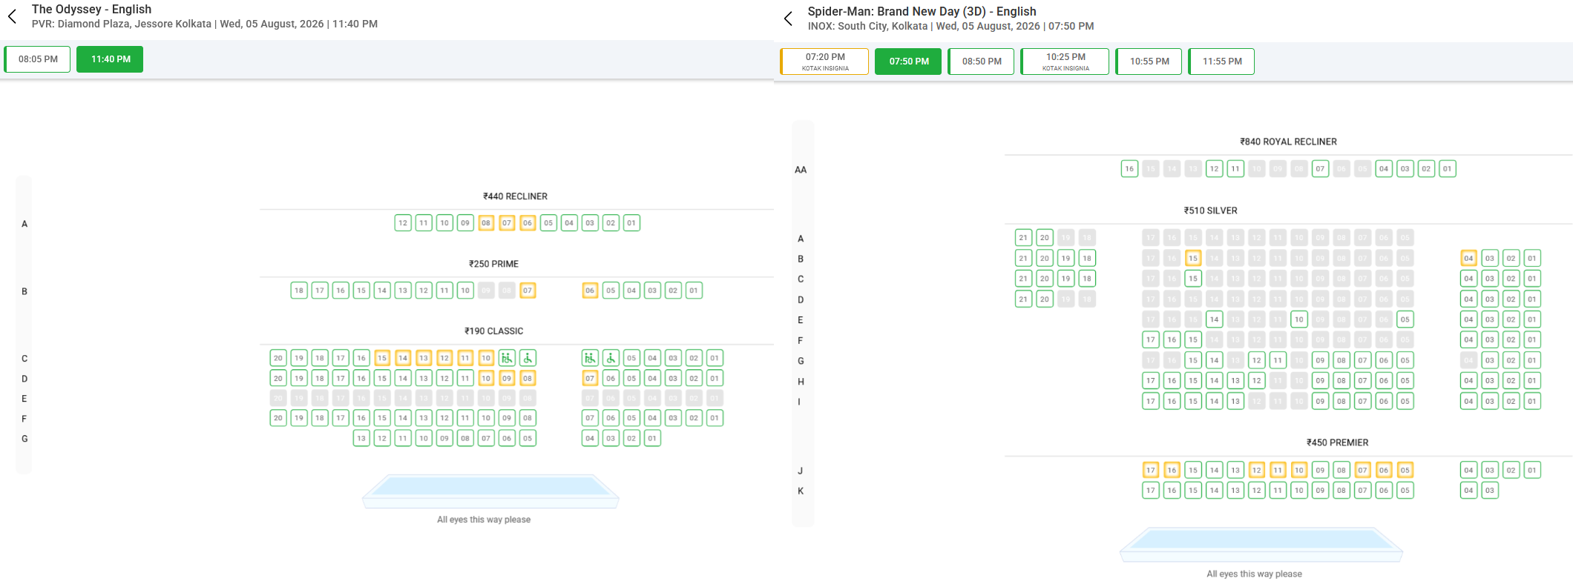Choose Silver seat C15 for Spider-Man
This screenshot has height=587, width=1573.
[x=1193, y=279]
